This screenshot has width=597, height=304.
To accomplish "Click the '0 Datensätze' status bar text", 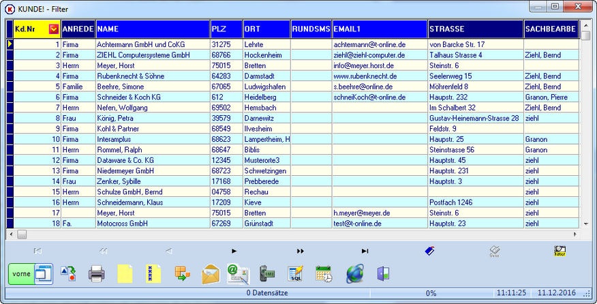I will tap(267, 293).
